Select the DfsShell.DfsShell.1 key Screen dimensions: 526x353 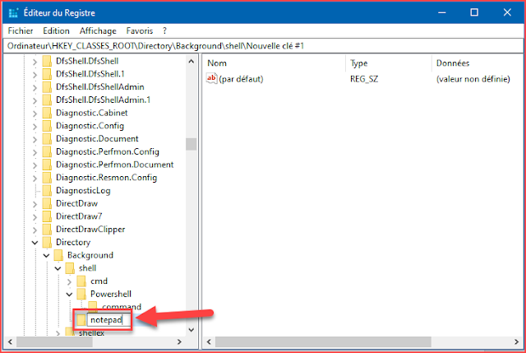[90, 74]
